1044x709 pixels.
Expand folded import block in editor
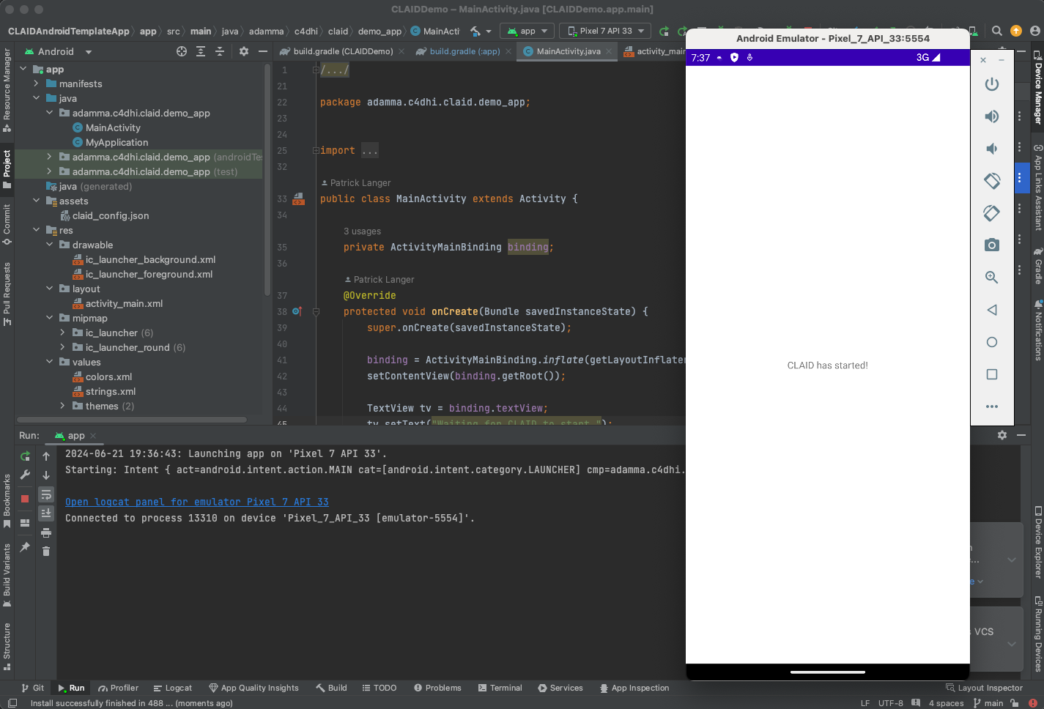(316, 150)
